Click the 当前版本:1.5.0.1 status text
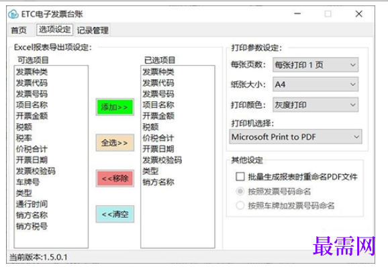Image resolution: width=388 pixels, height=267 pixels. point(38,257)
